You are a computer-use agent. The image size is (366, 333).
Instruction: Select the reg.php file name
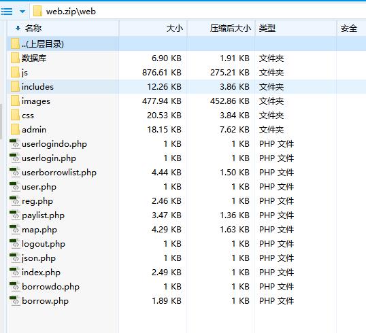pyautogui.click(x=37, y=201)
